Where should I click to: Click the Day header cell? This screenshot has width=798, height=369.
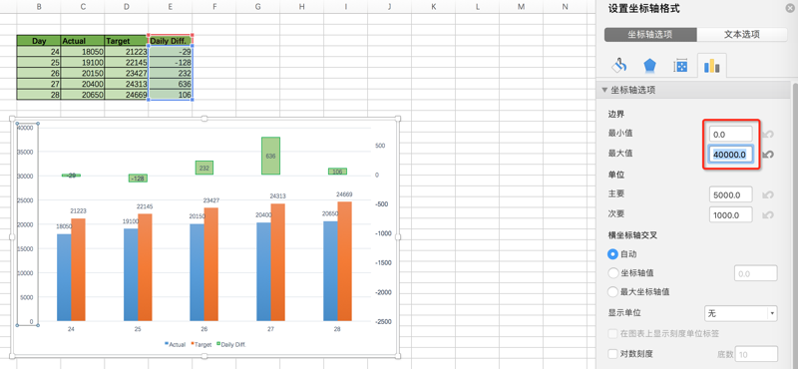39,41
